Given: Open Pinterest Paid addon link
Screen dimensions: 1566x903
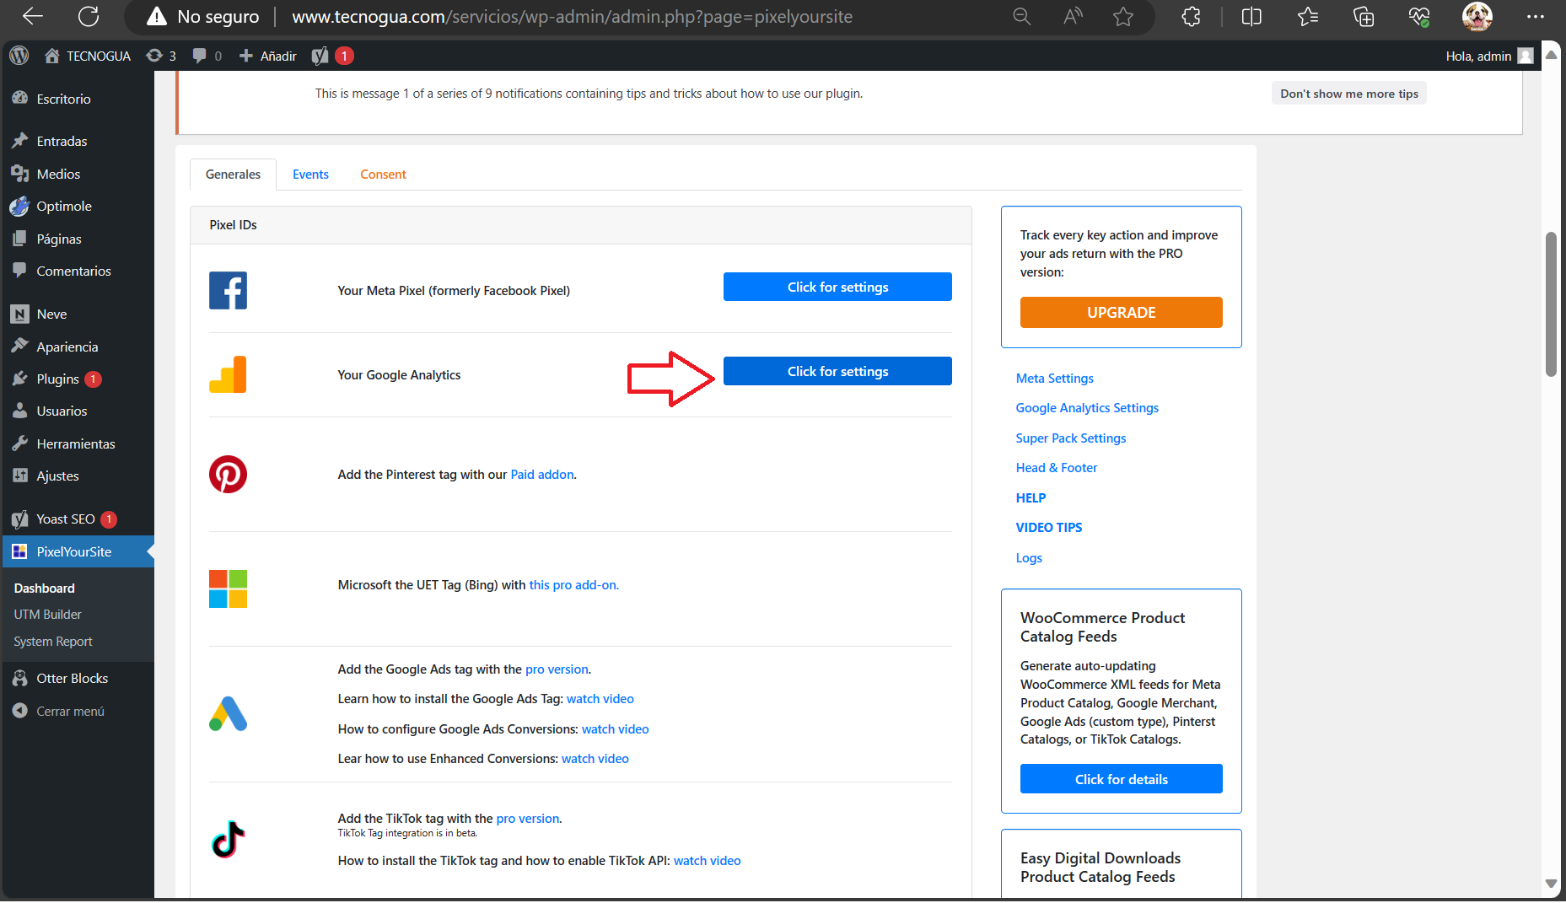Looking at the screenshot, I should pos(541,475).
